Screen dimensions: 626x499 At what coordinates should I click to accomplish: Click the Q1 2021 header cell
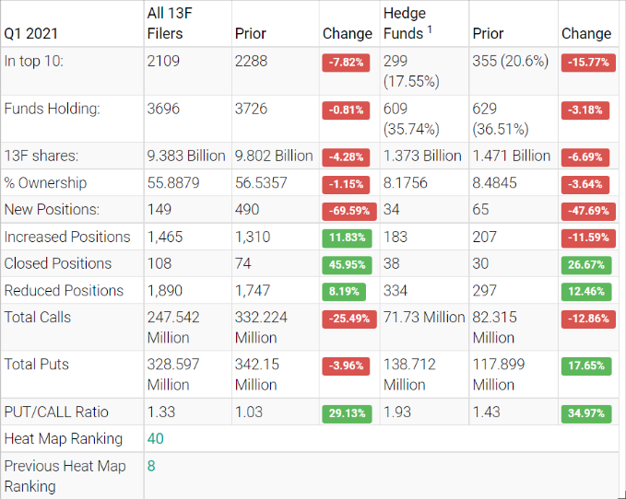[30, 33]
